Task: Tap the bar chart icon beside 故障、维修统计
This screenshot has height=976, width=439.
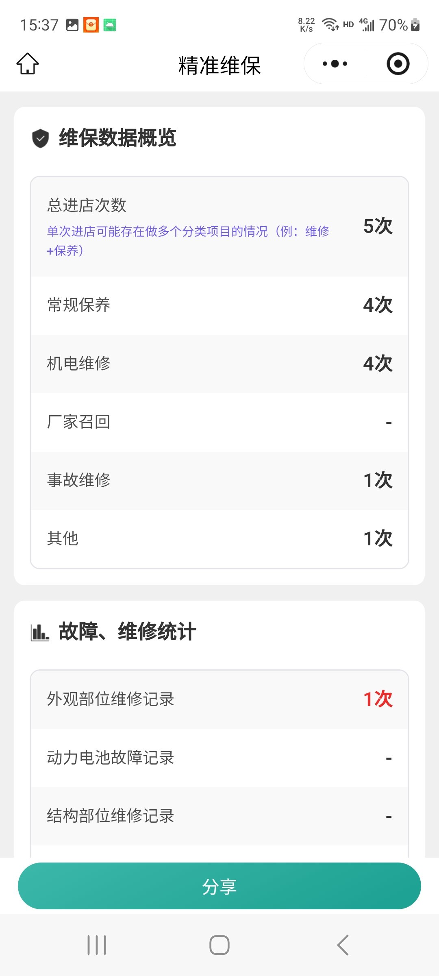Action: click(40, 632)
